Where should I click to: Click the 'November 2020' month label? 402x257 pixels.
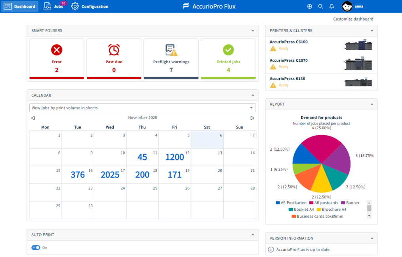point(143,117)
